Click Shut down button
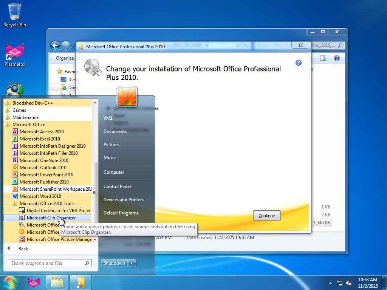387x290 pixels. [x=114, y=263]
